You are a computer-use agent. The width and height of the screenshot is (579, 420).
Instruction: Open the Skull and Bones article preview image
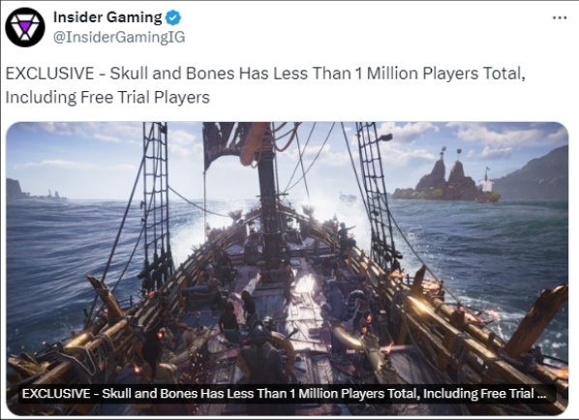pos(288,268)
